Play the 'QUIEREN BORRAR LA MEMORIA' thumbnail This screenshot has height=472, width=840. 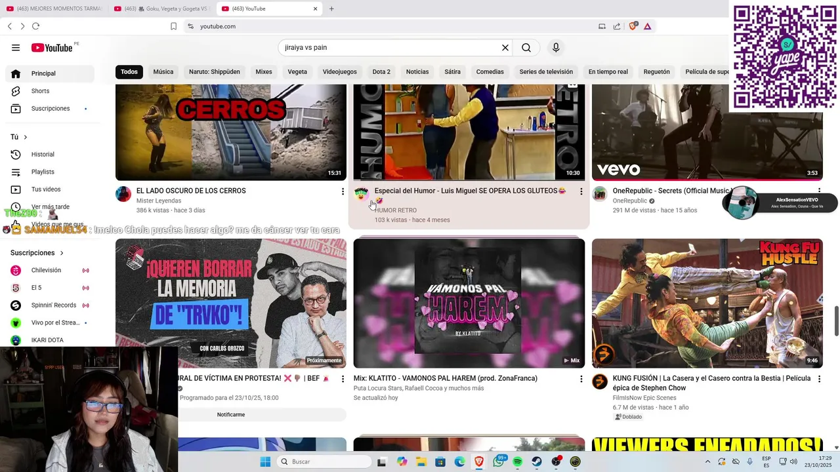point(231,303)
